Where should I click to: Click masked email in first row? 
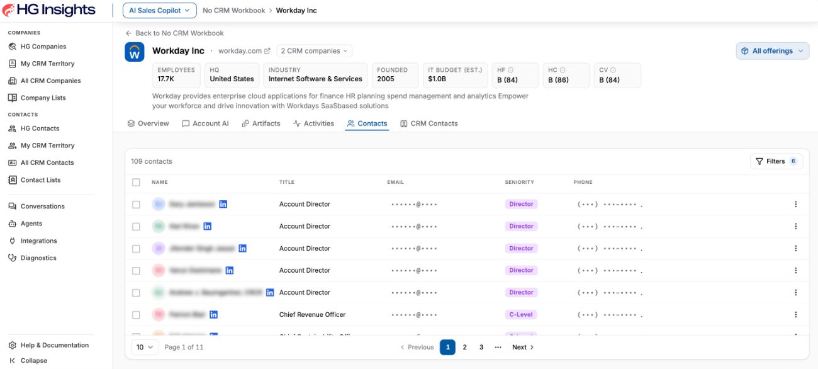414,205
